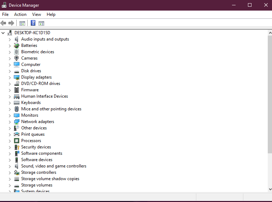Viewport: 272px width, 202px height.
Task: Select the DESKTOP-KC1D15D computer name
Action: pos(32,33)
